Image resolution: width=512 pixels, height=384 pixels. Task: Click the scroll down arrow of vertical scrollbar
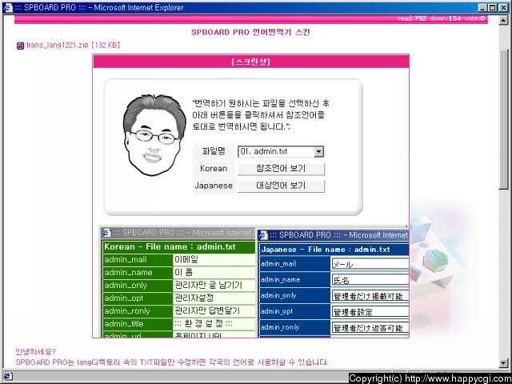click(503, 362)
